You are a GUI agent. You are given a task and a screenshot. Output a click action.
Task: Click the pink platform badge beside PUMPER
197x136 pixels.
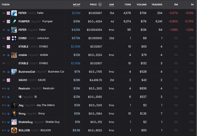8,22
